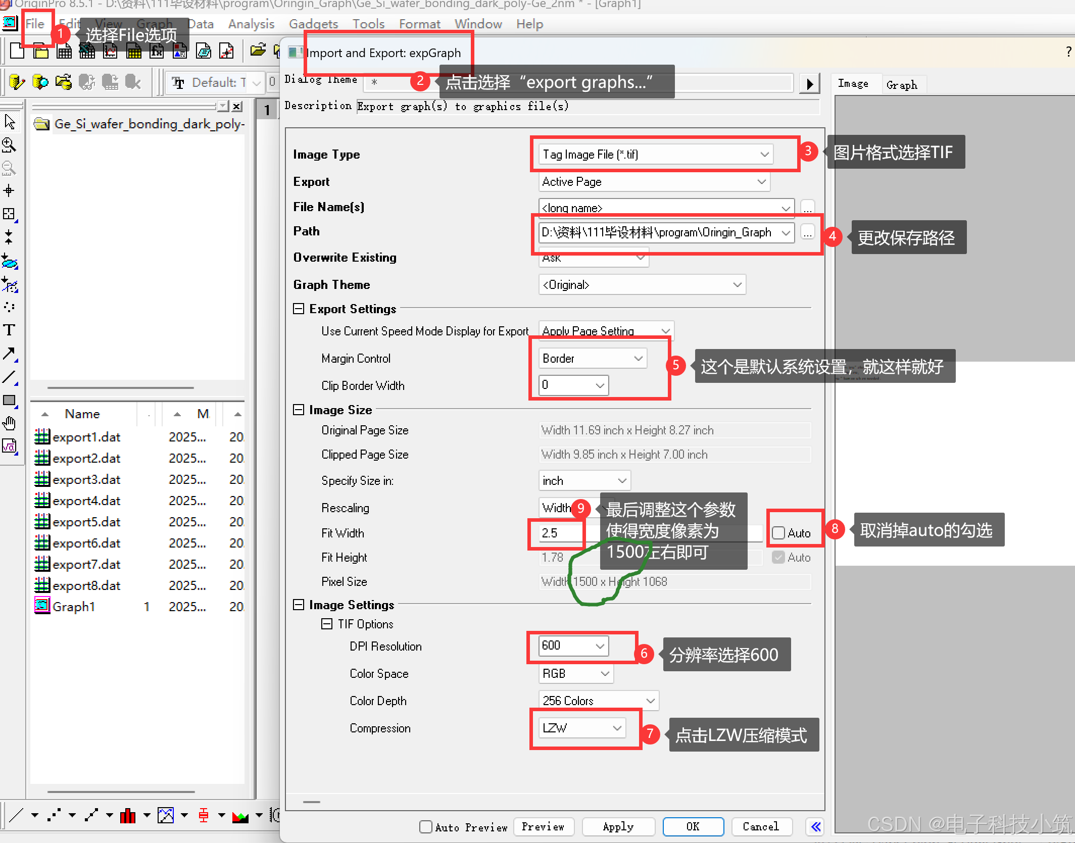
Task: Open the Analysis menu
Action: 251,24
